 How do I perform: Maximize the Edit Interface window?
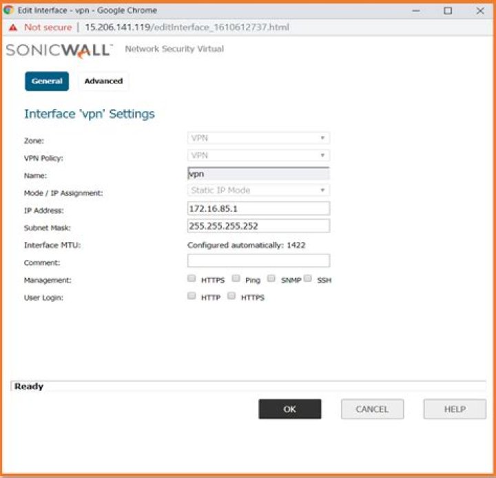pos(448,11)
